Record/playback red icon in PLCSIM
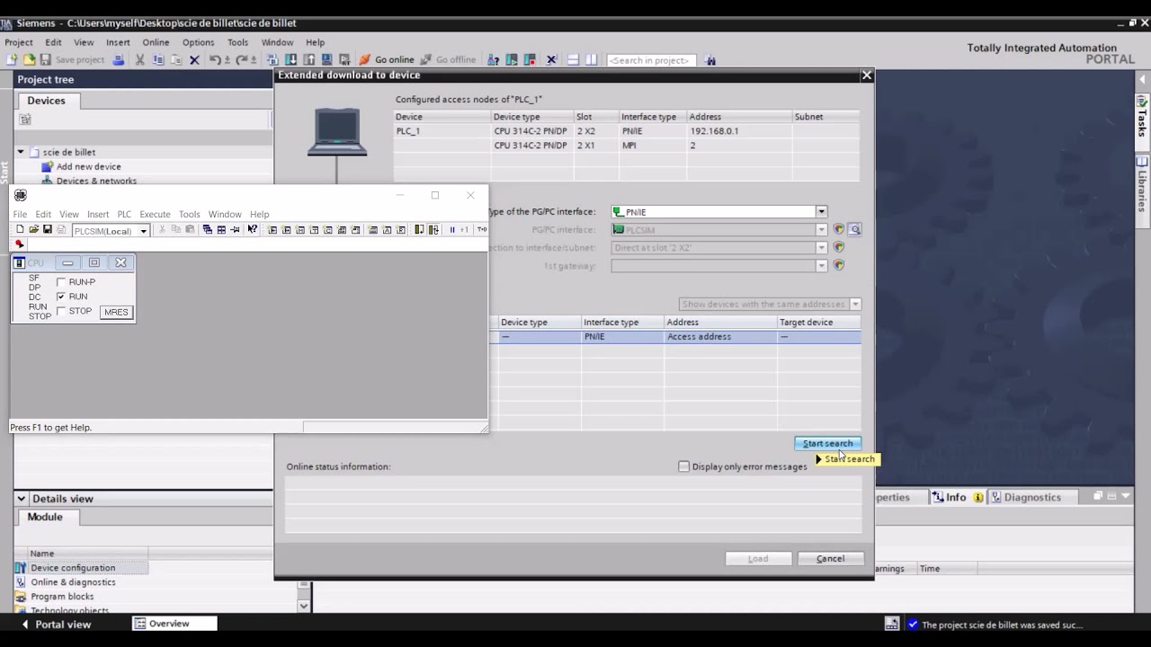Viewport: 1151px width, 647px height. pos(19,244)
